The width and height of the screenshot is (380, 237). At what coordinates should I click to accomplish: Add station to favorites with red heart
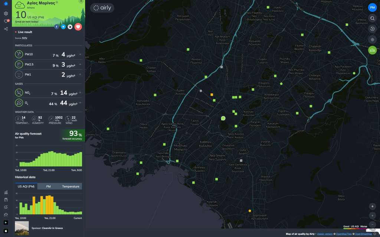point(78,27)
